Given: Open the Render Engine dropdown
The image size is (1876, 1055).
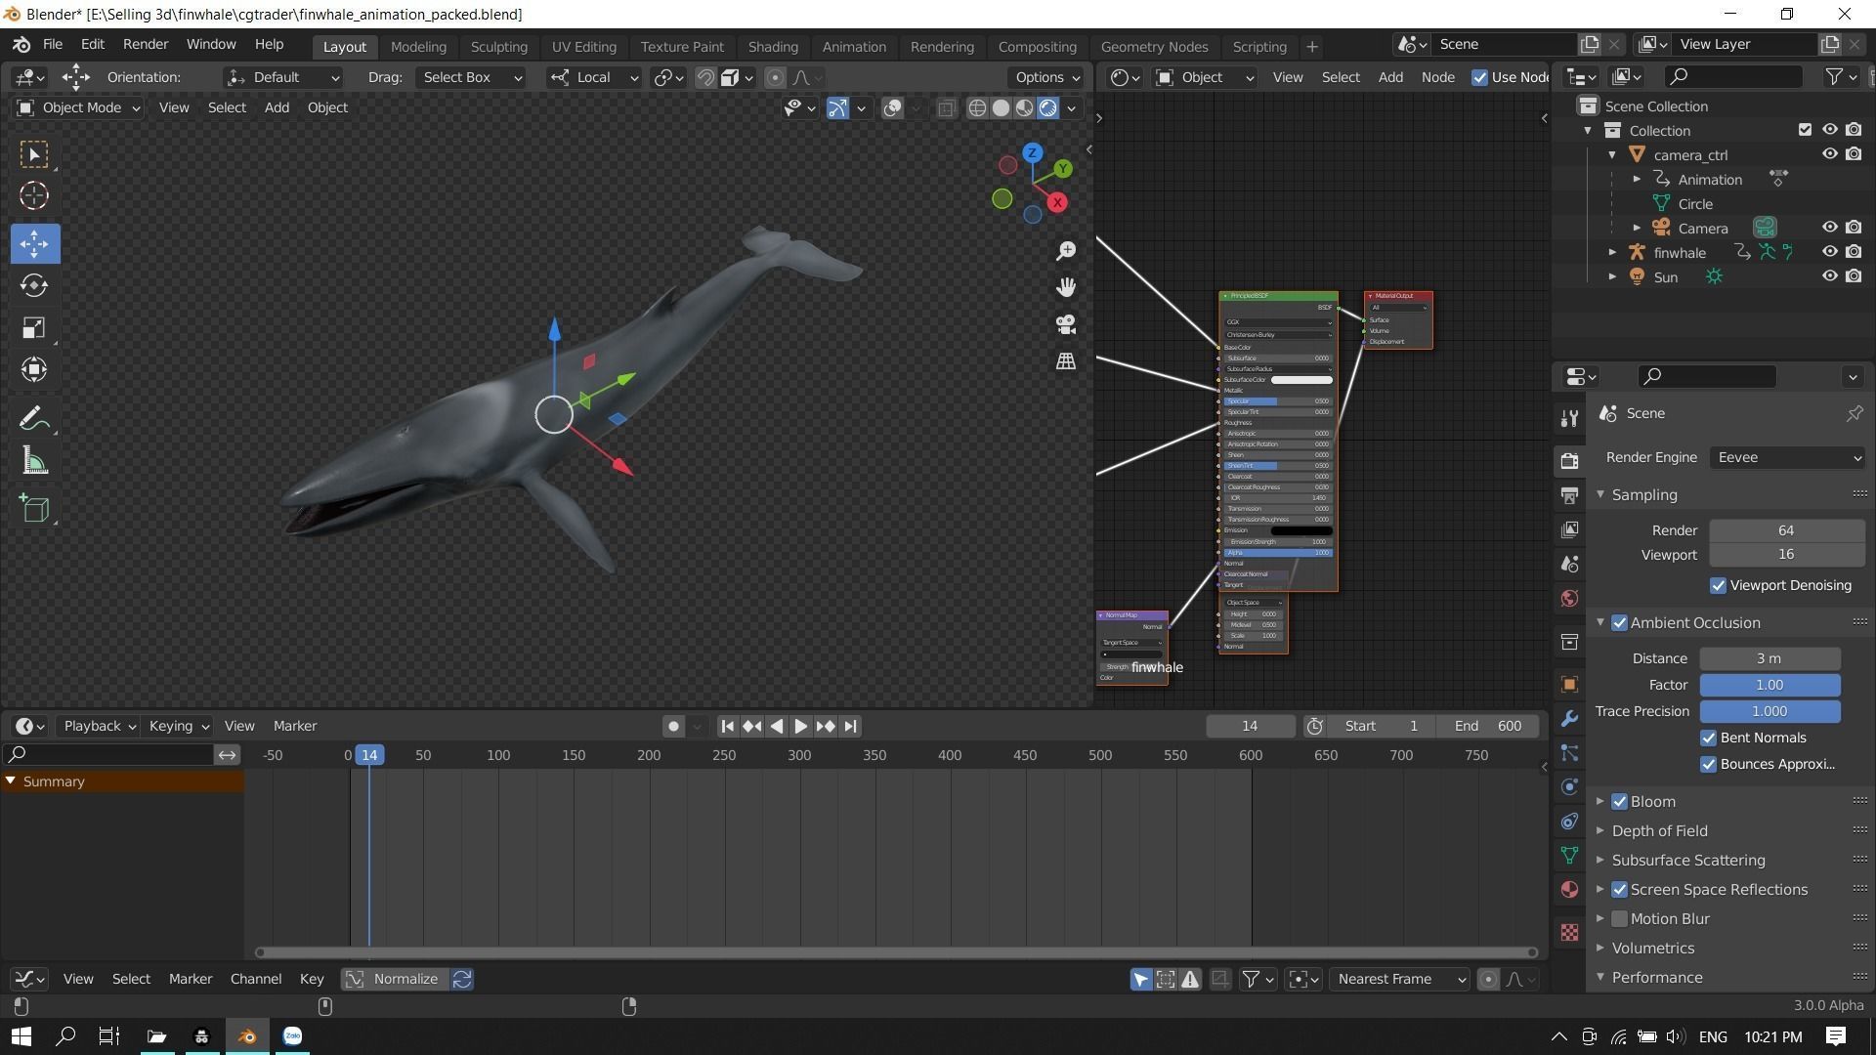Looking at the screenshot, I should coord(1786,457).
